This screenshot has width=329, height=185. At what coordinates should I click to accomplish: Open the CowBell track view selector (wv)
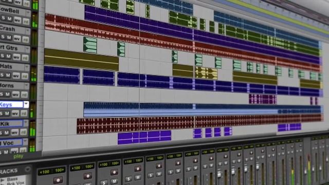pos(17,20)
